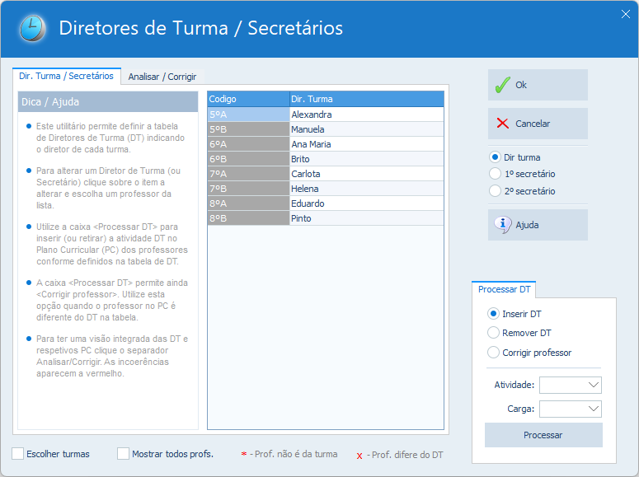Select the 1º secretário radio option
The height and width of the screenshot is (477, 639).
(x=496, y=174)
